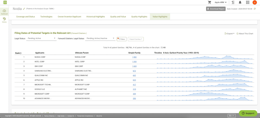This screenshot has height=118, width=260.
Task: Open Microsoft Techn family count 417
Action: pos(134,85)
